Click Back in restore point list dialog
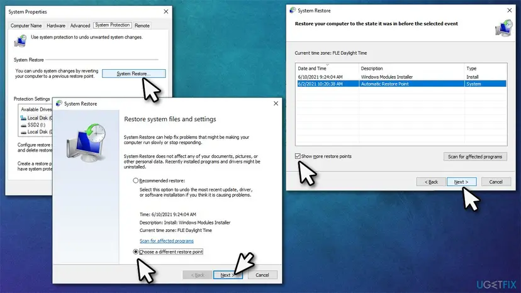This screenshot has width=521, height=293. (x=431, y=182)
